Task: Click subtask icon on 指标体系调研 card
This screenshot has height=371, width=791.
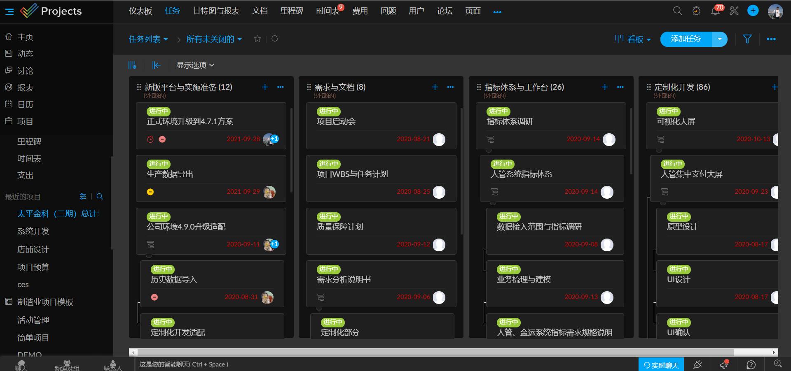Action: pyautogui.click(x=490, y=139)
